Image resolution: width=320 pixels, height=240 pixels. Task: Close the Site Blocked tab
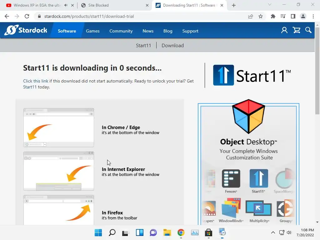click(147, 5)
